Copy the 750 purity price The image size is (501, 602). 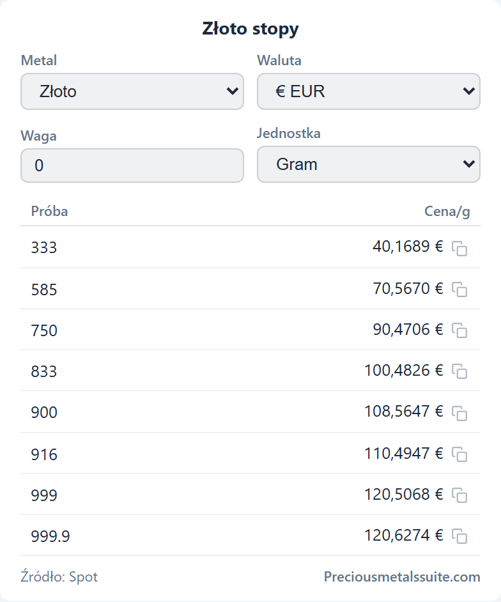click(x=459, y=330)
